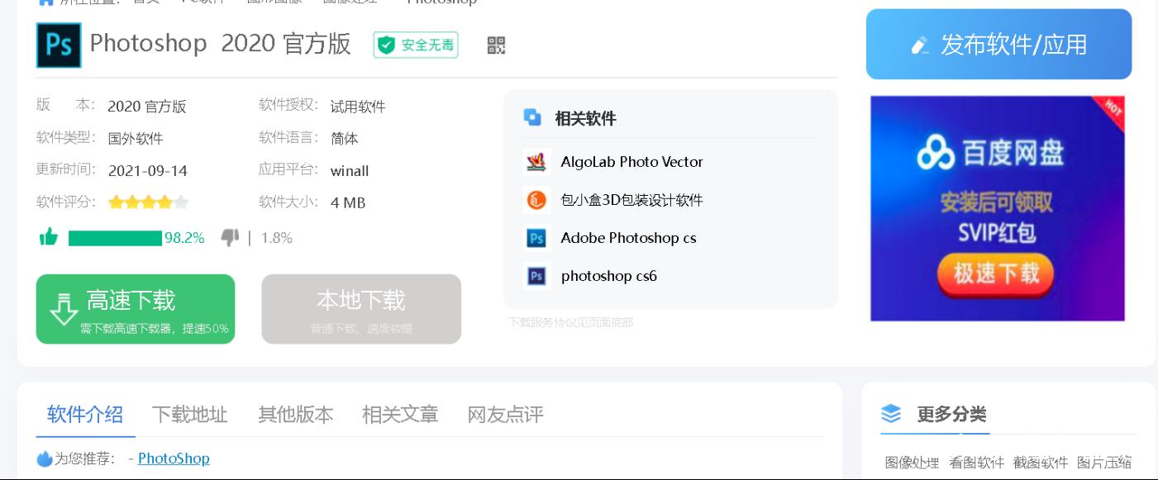Image resolution: width=1158 pixels, height=480 pixels.
Task: Open the 相关文章 tab
Action: pyautogui.click(x=400, y=414)
